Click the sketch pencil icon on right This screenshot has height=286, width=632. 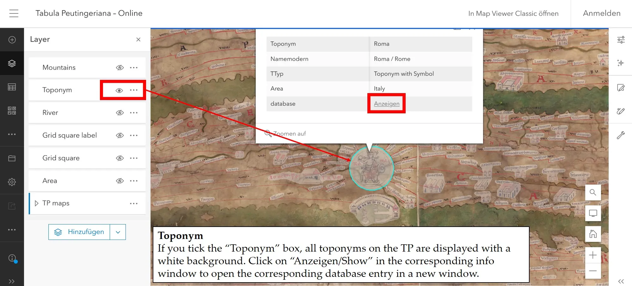click(x=621, y=111)
